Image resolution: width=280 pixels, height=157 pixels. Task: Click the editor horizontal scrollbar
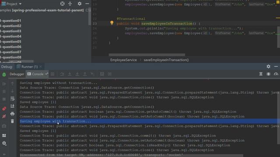pyautogui.click(x=147, y=55)
